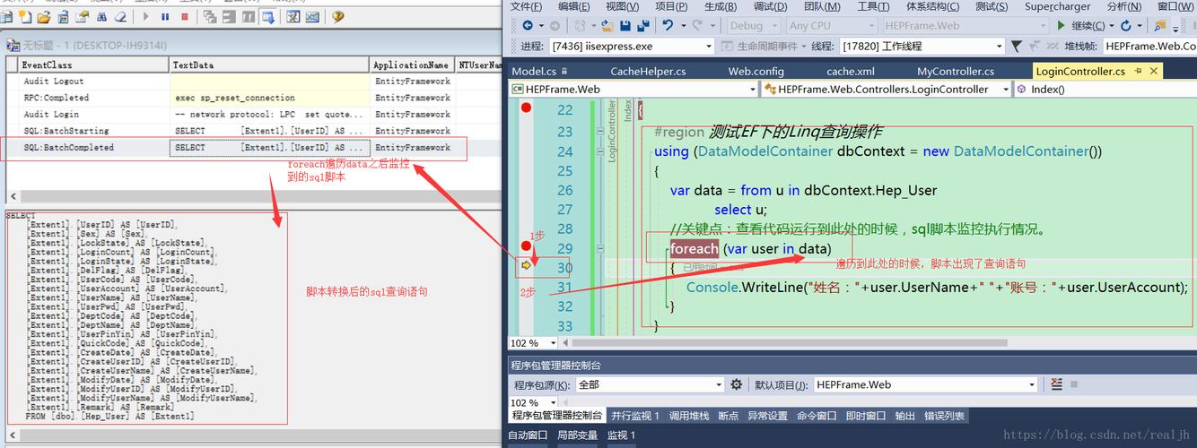The height and width of the screenshot is (448, 1197).
Task: Toggle breakpoint marker on line 22
Action: pyautogui.click(x=526, y=108)
